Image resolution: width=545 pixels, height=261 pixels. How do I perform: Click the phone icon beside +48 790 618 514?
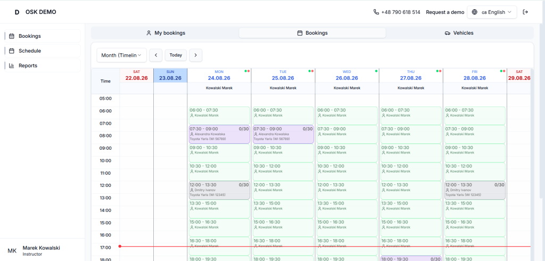(376, 12)
